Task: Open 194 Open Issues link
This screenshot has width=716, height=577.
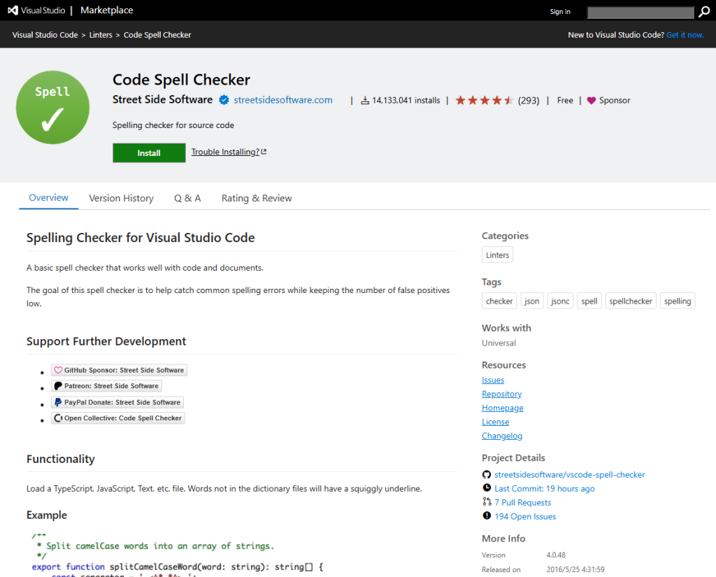Action: click(525, 516)
